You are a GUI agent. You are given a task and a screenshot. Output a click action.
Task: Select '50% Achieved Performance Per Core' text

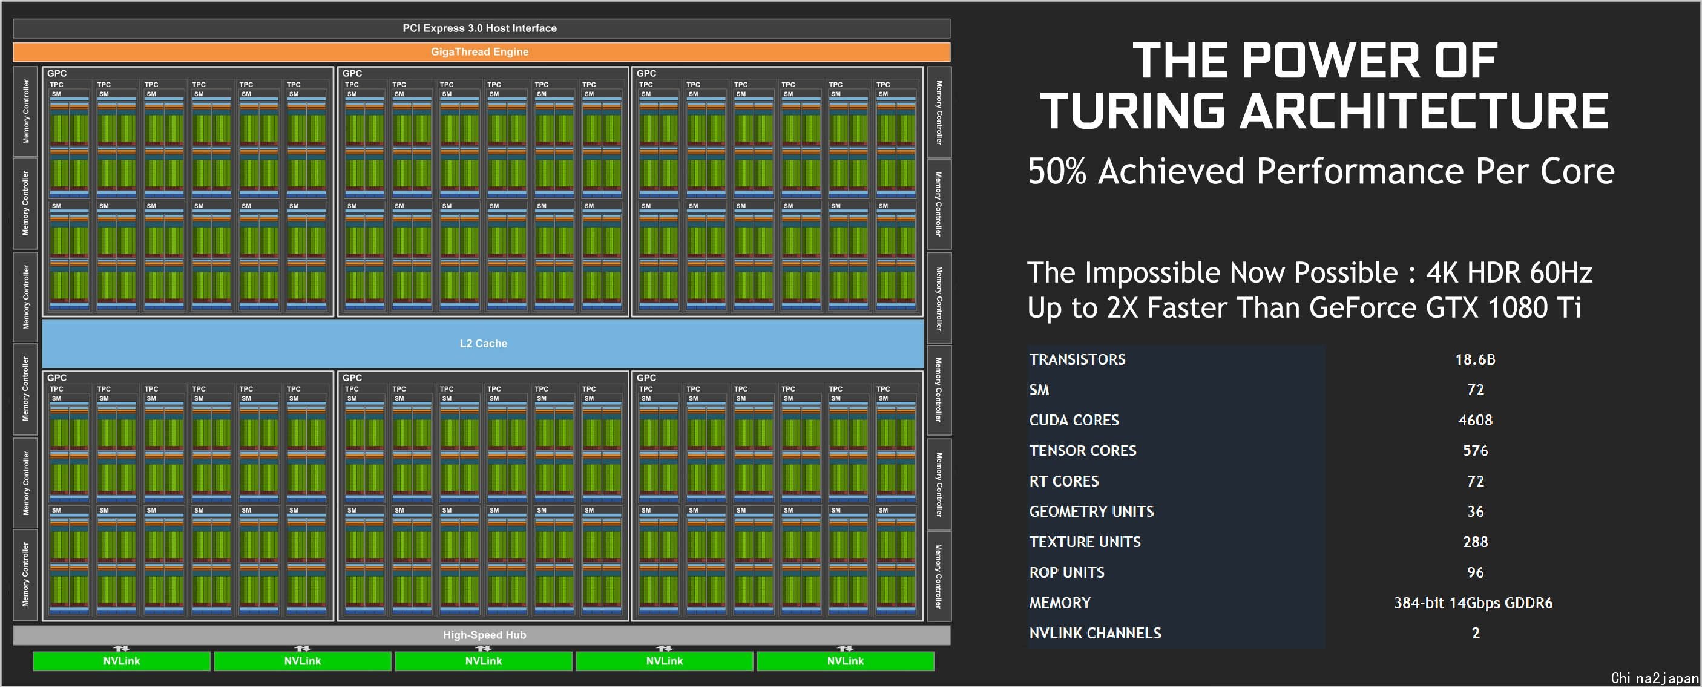click(1321, 172)
